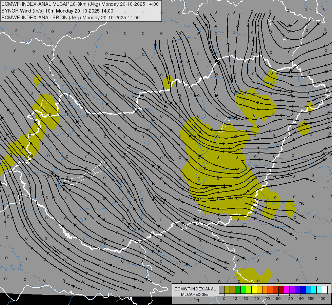Click the legend tick value 120
The width and height of the screenshot is (332, 305).
290,299
